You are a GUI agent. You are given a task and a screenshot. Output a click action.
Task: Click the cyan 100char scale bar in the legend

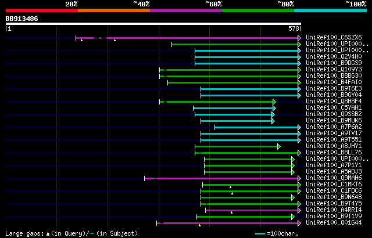(x=260, y=234)
